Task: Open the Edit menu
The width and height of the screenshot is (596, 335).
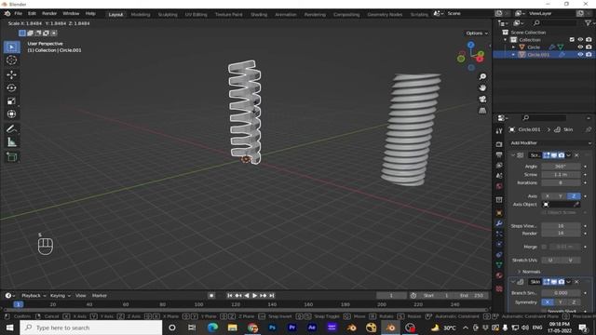Action: (32, 14)
